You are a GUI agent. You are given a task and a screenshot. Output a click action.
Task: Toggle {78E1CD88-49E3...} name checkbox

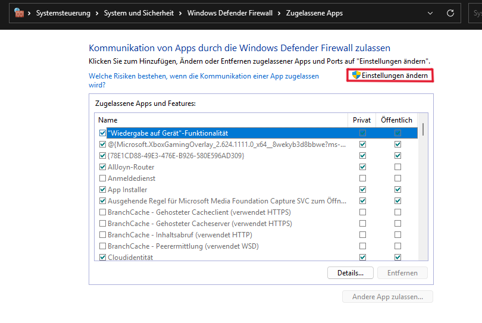(103, 156)
